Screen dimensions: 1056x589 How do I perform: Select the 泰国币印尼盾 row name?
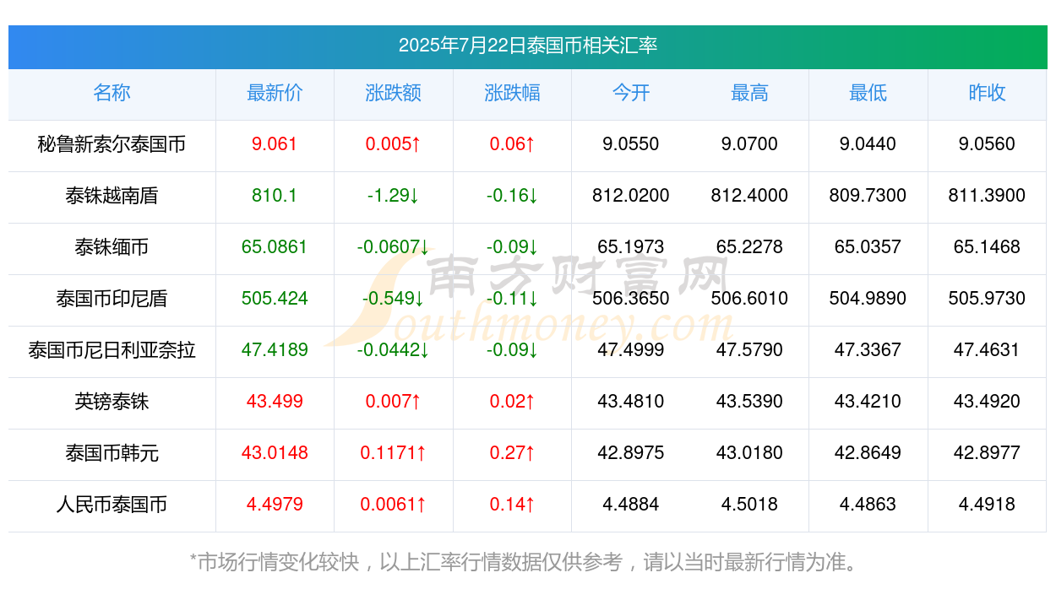[x=112, y=299]
